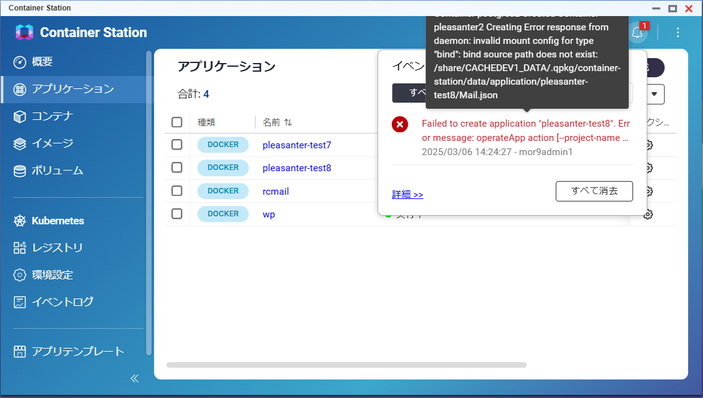Click the DOCKER badge for pleasanter-test7

(223, 145)
